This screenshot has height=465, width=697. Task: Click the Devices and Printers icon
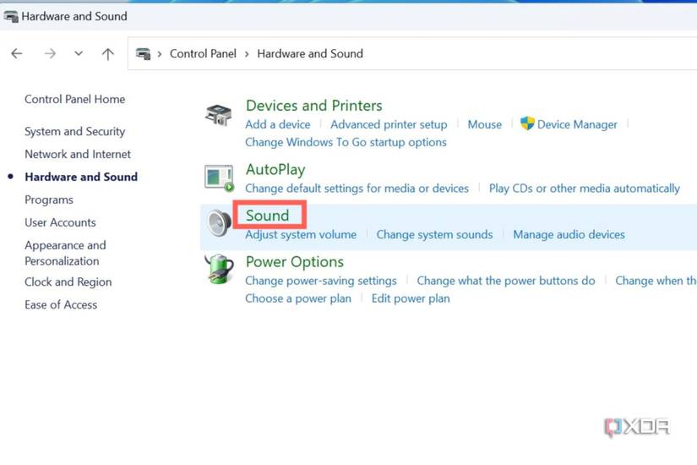click(218, 115)
